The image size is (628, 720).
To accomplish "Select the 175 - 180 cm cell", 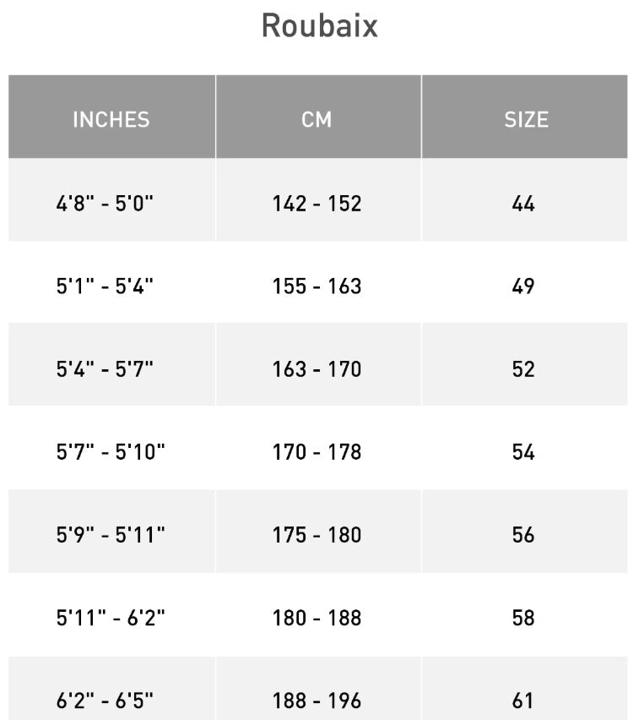I will pyautogui.click(x=317, y=535).
